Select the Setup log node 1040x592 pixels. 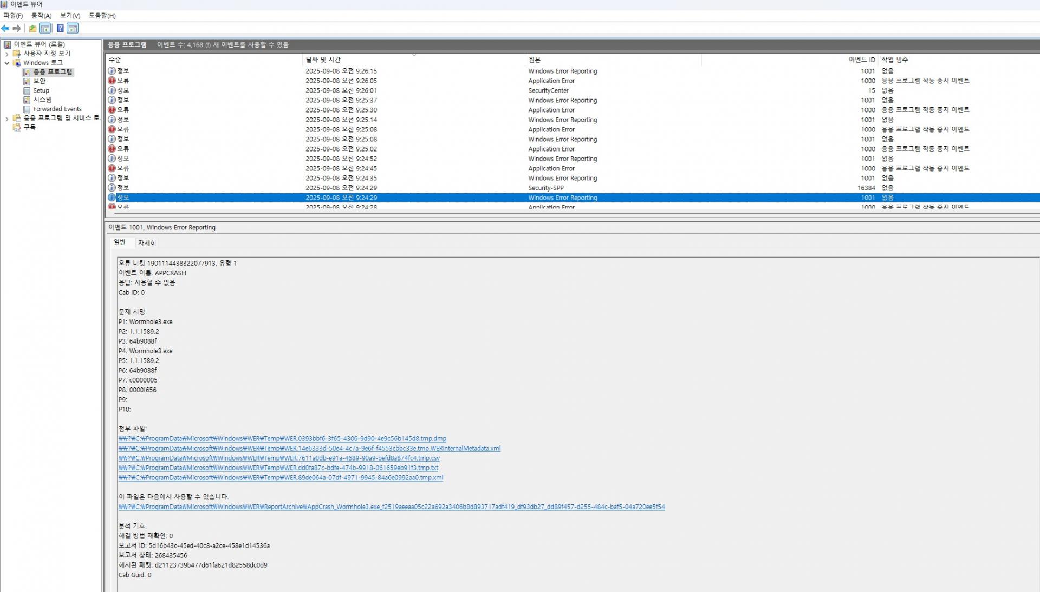pos(41,90)
